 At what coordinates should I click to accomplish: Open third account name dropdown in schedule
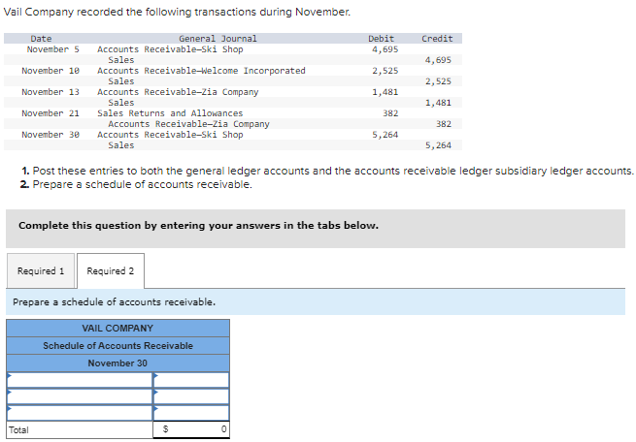[x=80, y=413]
